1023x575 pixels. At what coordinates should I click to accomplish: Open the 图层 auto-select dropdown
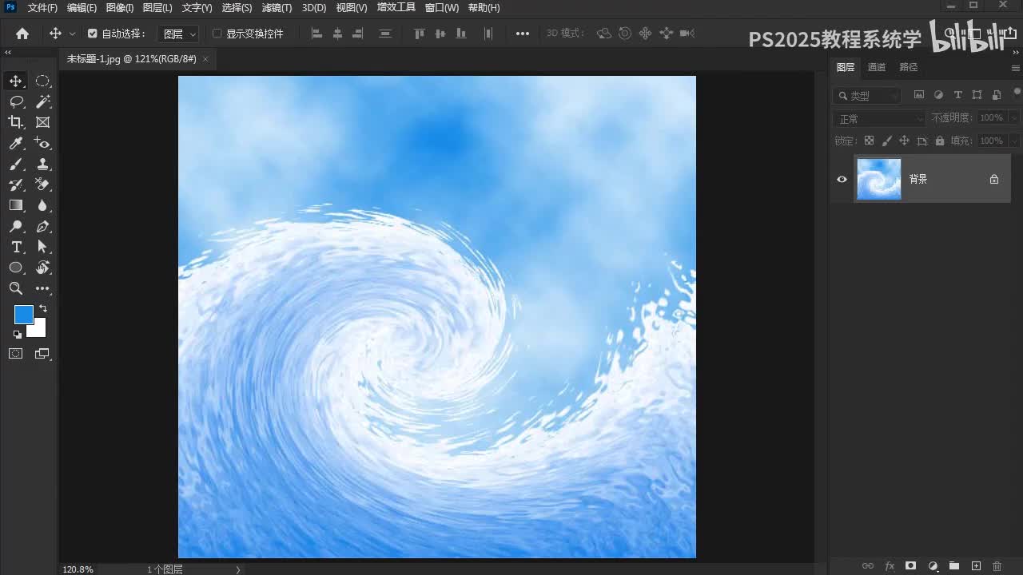(x=177, y=34)
